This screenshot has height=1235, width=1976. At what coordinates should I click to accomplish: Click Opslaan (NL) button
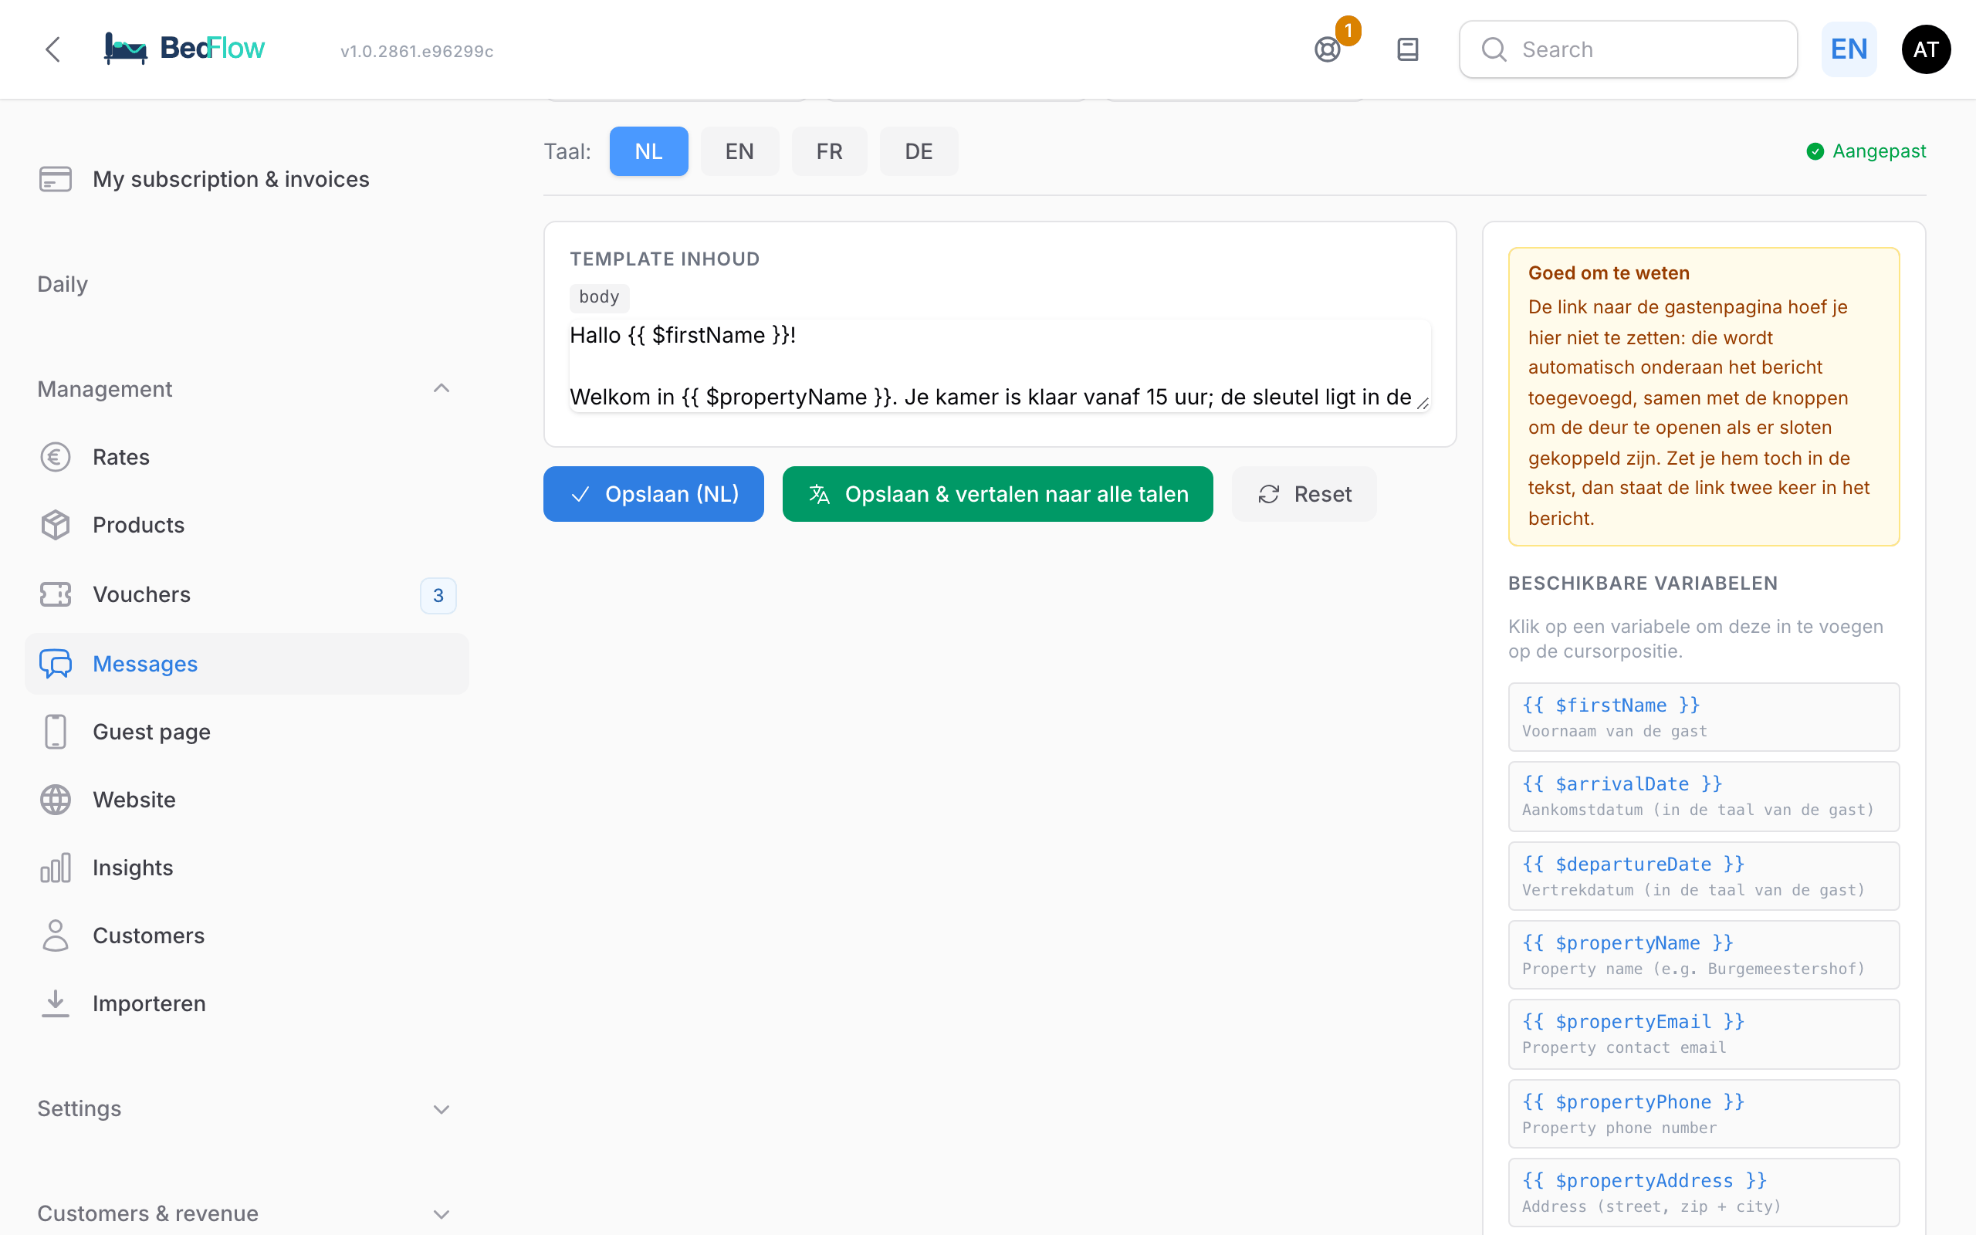tap(653, 494)
